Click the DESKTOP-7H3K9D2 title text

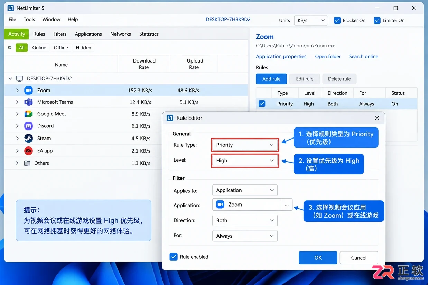click(x=228, y=20)
